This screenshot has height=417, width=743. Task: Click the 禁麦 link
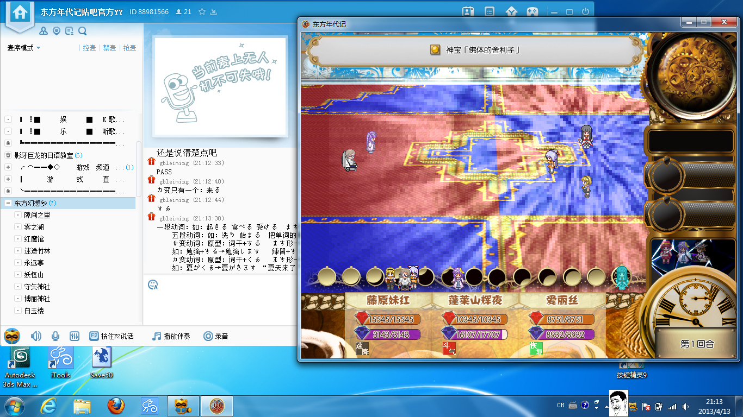[x=109, y=48]
